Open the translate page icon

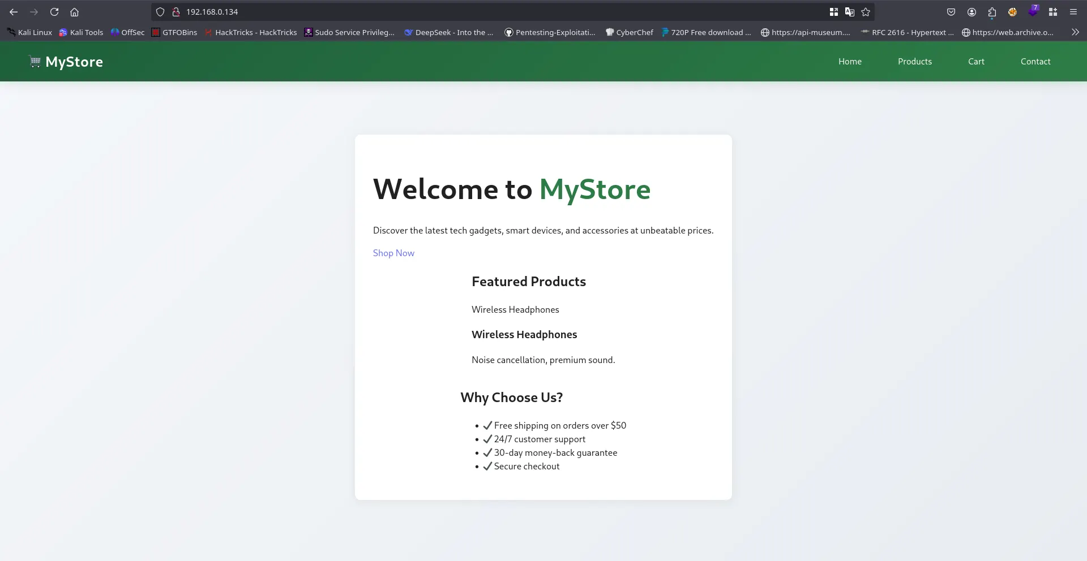[x=849, y=12]
